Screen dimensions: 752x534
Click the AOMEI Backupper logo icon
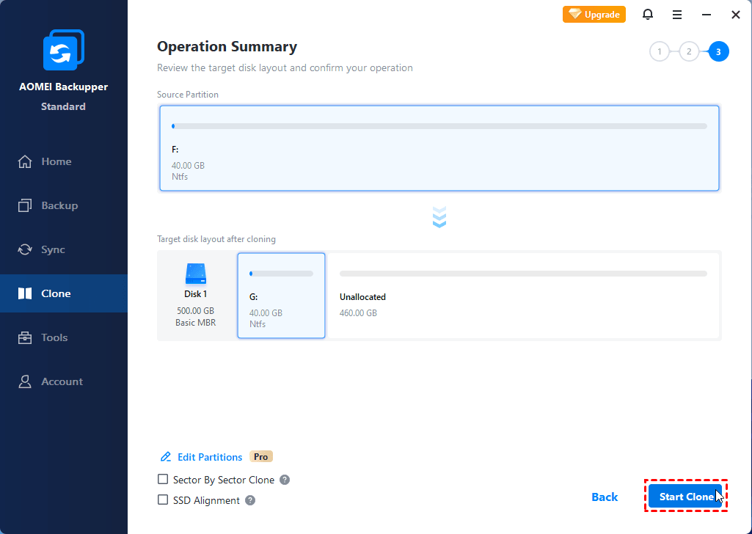(x=63, y=51)
